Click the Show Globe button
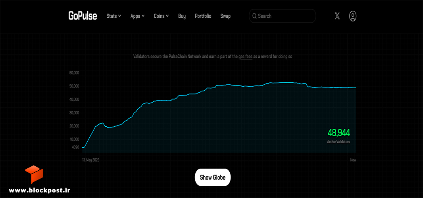This screenshot has width=423, height=198. click(213, 177)
